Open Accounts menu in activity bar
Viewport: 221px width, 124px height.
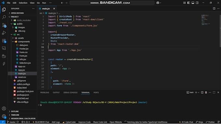[x=4, y=108]
